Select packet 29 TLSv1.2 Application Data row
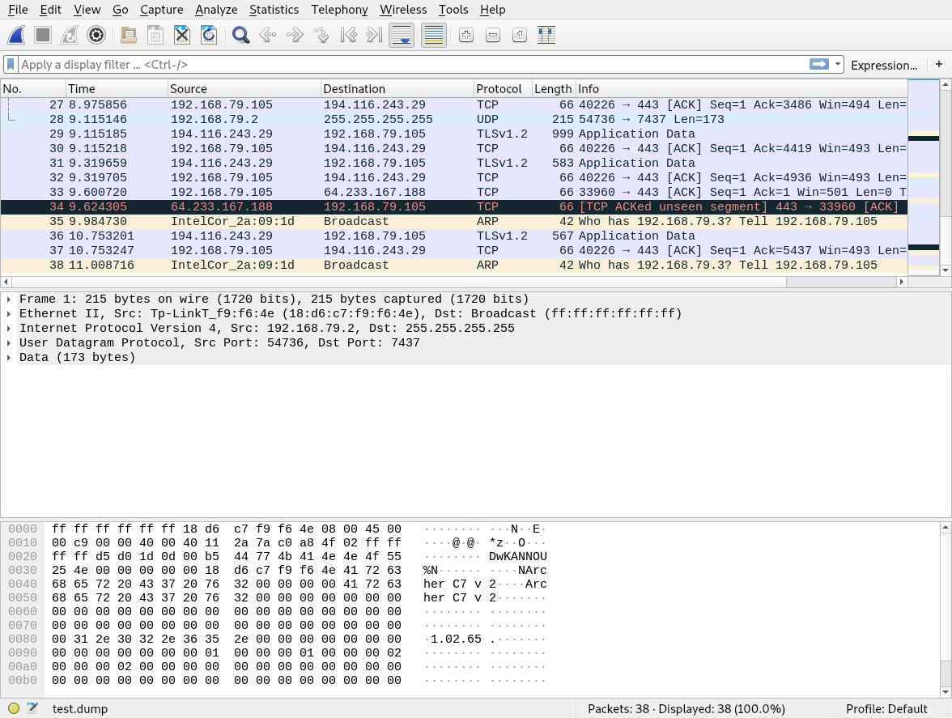The width and height of the screenshot is (952, 718). tap(454, 134)
